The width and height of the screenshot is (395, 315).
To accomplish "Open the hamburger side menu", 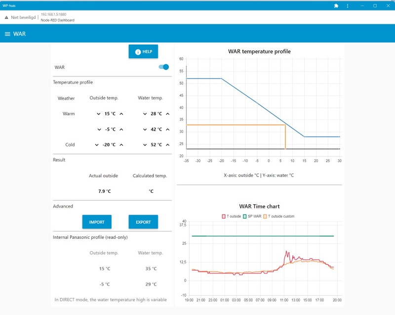I will [7, 34].
